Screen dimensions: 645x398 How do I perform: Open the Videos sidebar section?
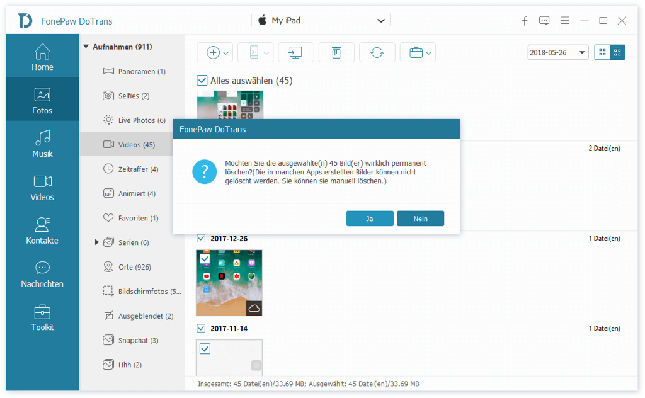pos(42,186)
